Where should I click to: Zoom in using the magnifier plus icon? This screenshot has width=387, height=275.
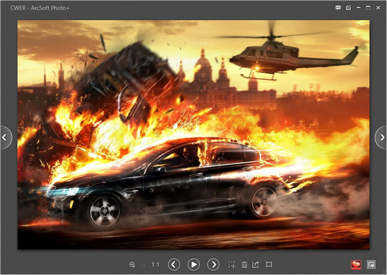pyautogui.click(x=132, y=264)
